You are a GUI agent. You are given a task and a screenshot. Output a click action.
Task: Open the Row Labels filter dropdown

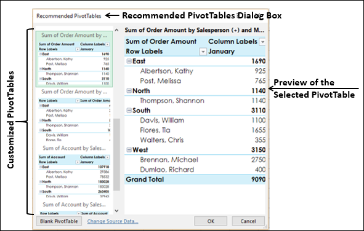coord(203,52)
